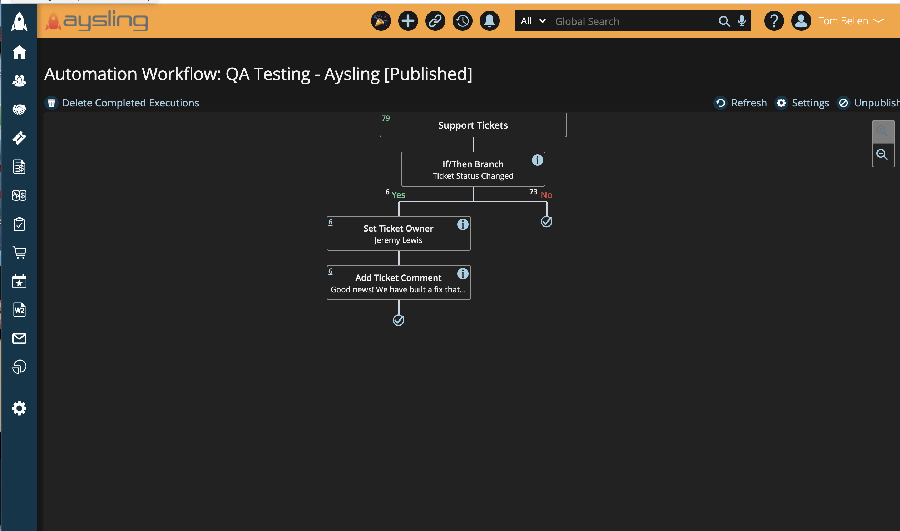Open workflow Settings

pos(802,103)
